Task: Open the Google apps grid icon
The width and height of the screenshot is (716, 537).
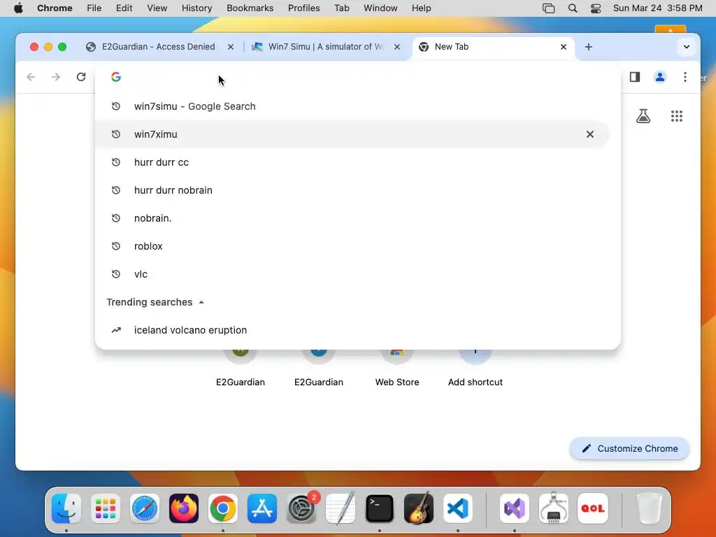Action: pyautogui.click(x=677, y=116)
